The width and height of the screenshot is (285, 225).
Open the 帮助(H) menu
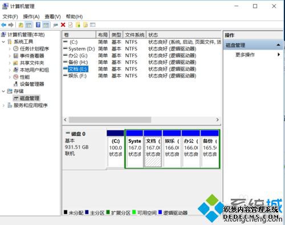click(74, 17)
